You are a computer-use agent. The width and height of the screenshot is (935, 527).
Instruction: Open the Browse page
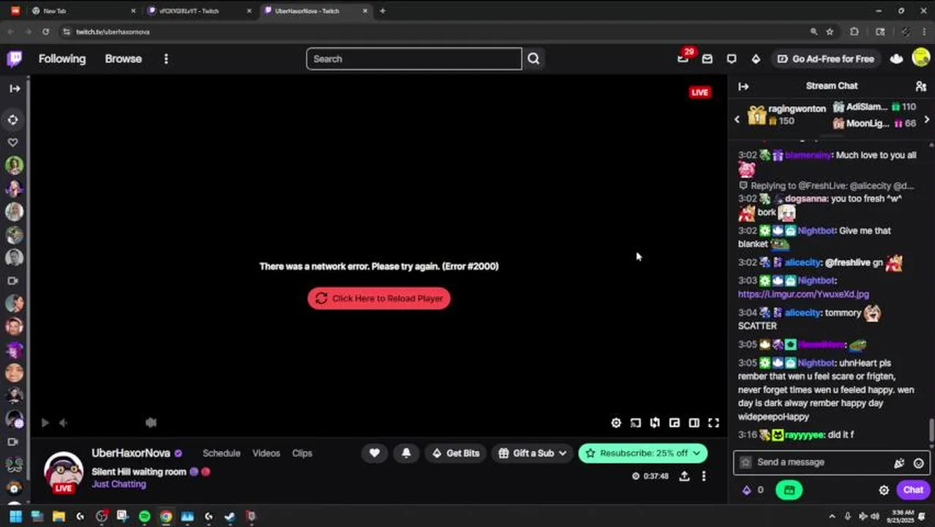click(123, 59)
